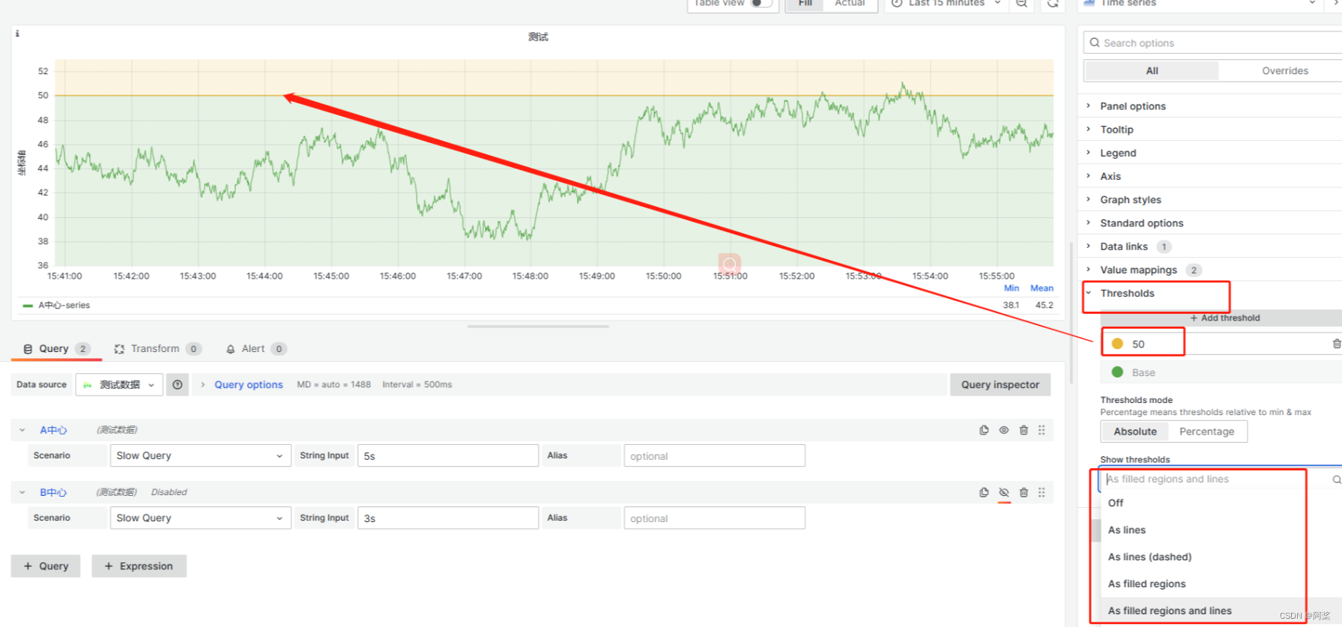Viewport: 1342px width, 627px height.
Task: Expand the Tooltip section
Action: pos(1116,130)
